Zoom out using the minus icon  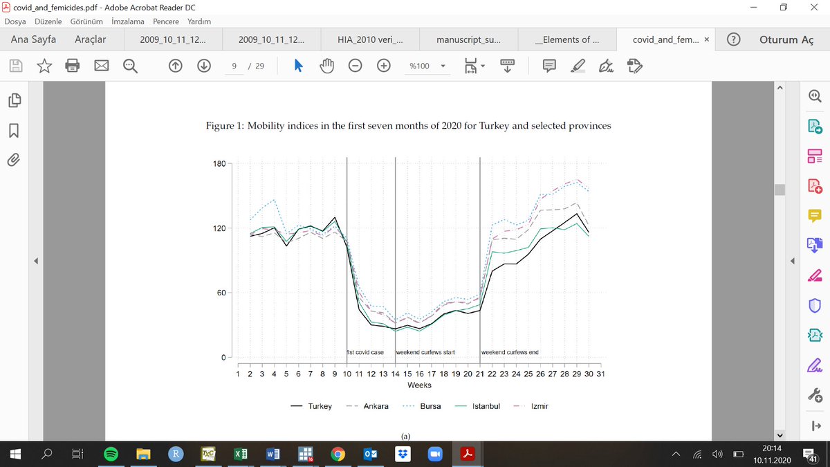click(x=355, y=65)
